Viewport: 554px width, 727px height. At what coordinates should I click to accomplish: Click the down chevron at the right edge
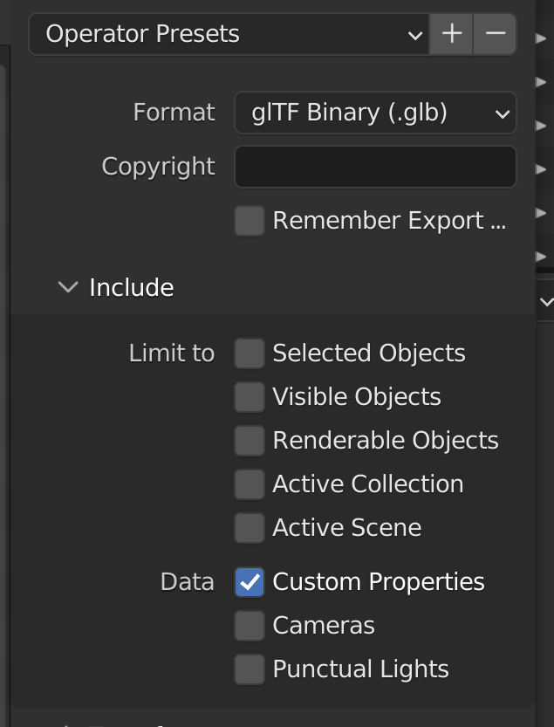click(547, 302)
